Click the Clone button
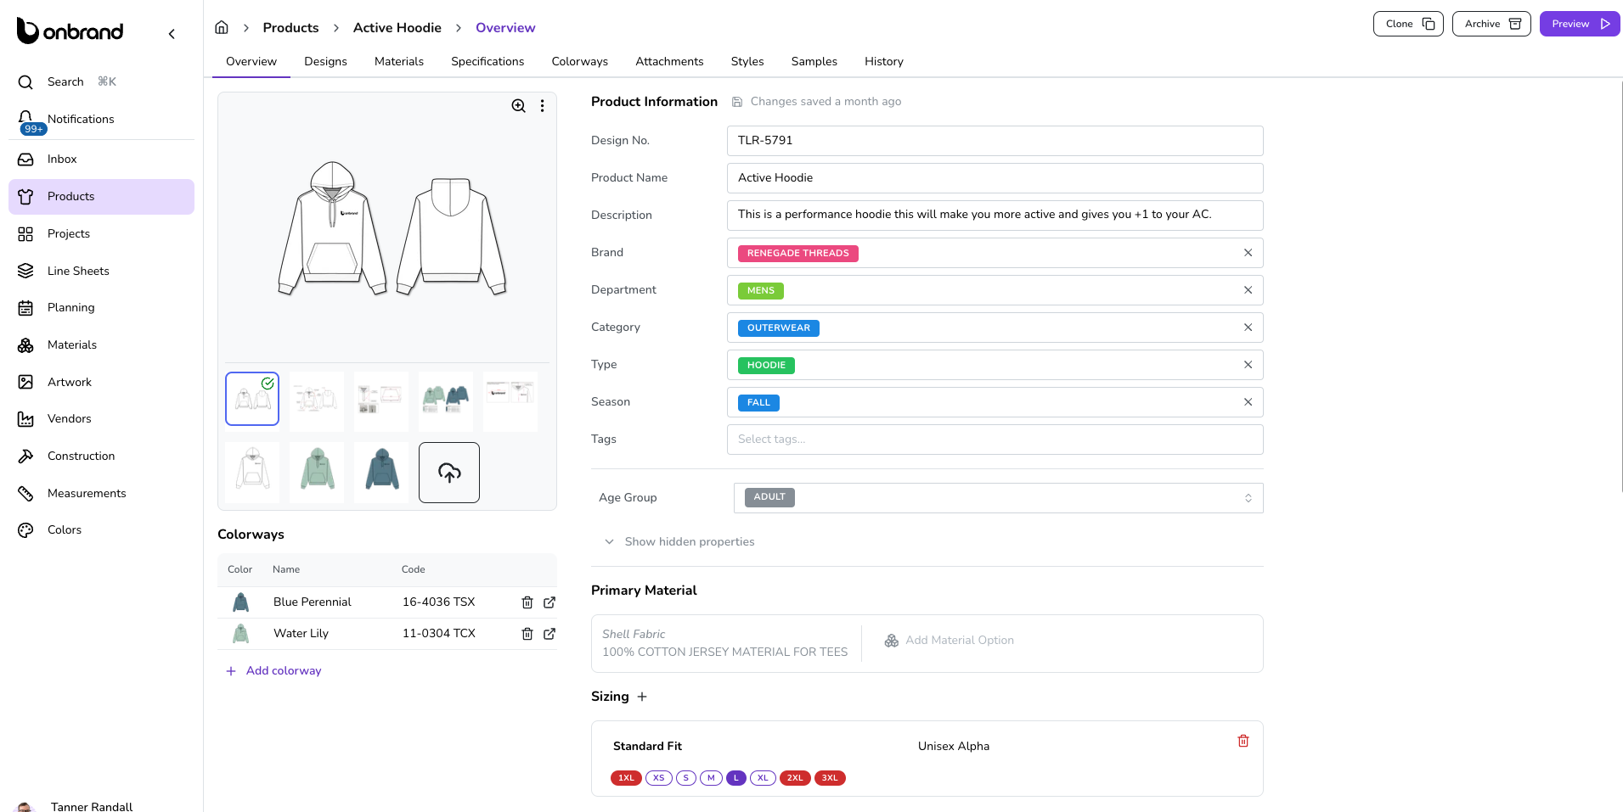 1407,23
